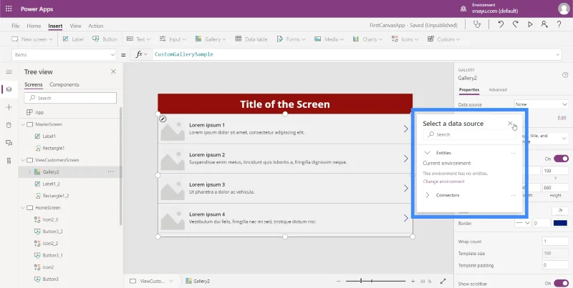Open the App checker stethoscope icon
573x288 pixels.
point(477,24)
